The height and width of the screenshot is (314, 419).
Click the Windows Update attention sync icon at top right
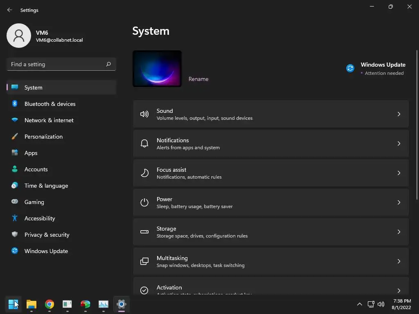[350, 68]
